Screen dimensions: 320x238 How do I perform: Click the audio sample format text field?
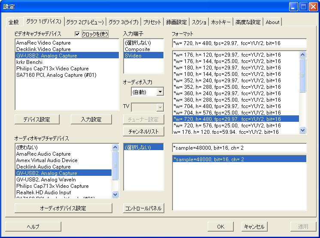(239, 148)
